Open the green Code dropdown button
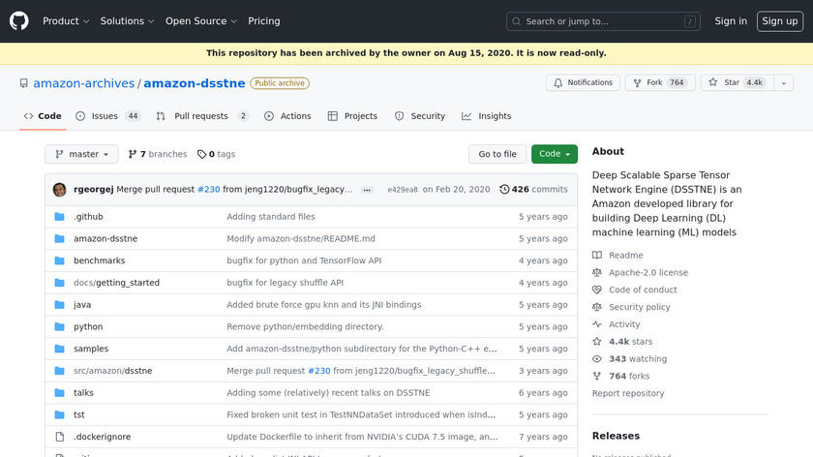This screenshot has height=457, width=813. coord(555,154)
